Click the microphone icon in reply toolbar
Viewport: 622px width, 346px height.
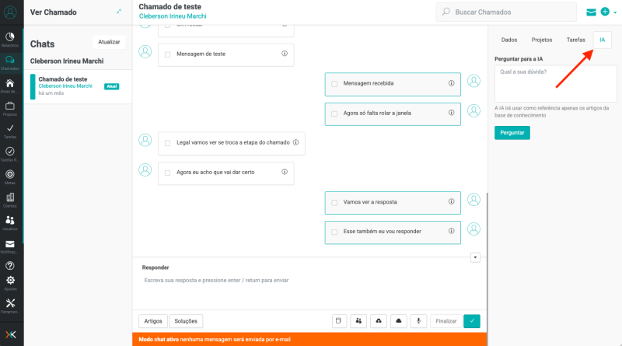418,320
